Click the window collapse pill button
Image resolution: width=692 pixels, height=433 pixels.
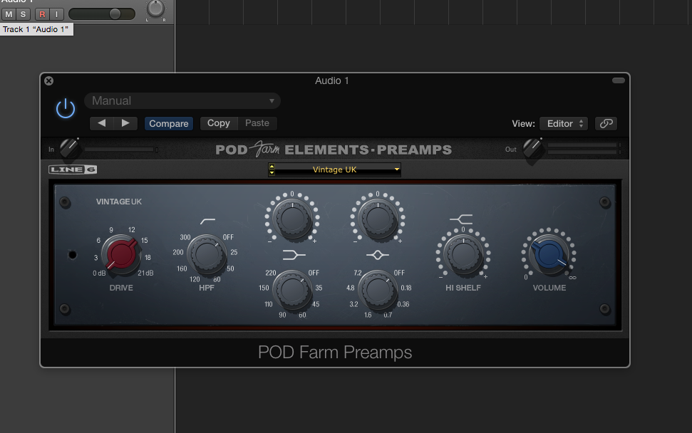pos(619,80)
